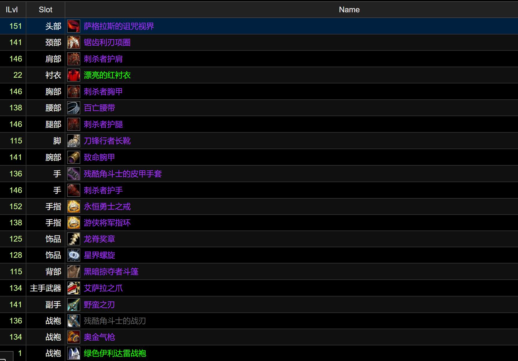Click the 艾萨拉之爪 main-hand weapon icon
The height and width of the screenshot is (361, 518).
coord(73,288)
